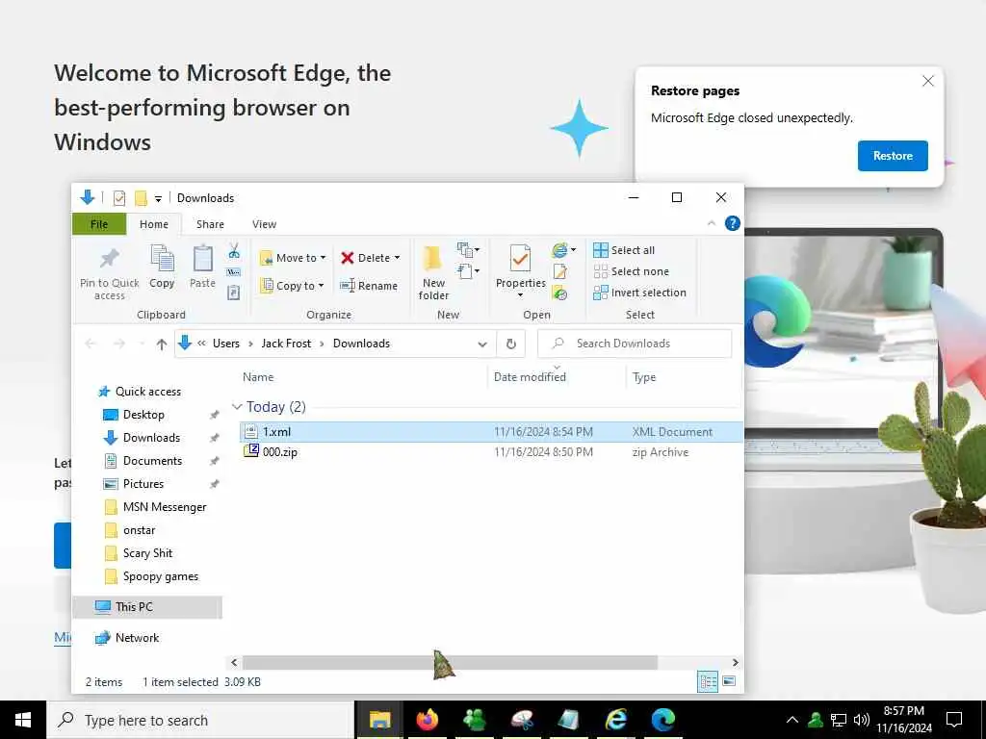This screenshot has height=739, width=986.
Task: Open the File menu tab
Action: [x=99, y=224]
